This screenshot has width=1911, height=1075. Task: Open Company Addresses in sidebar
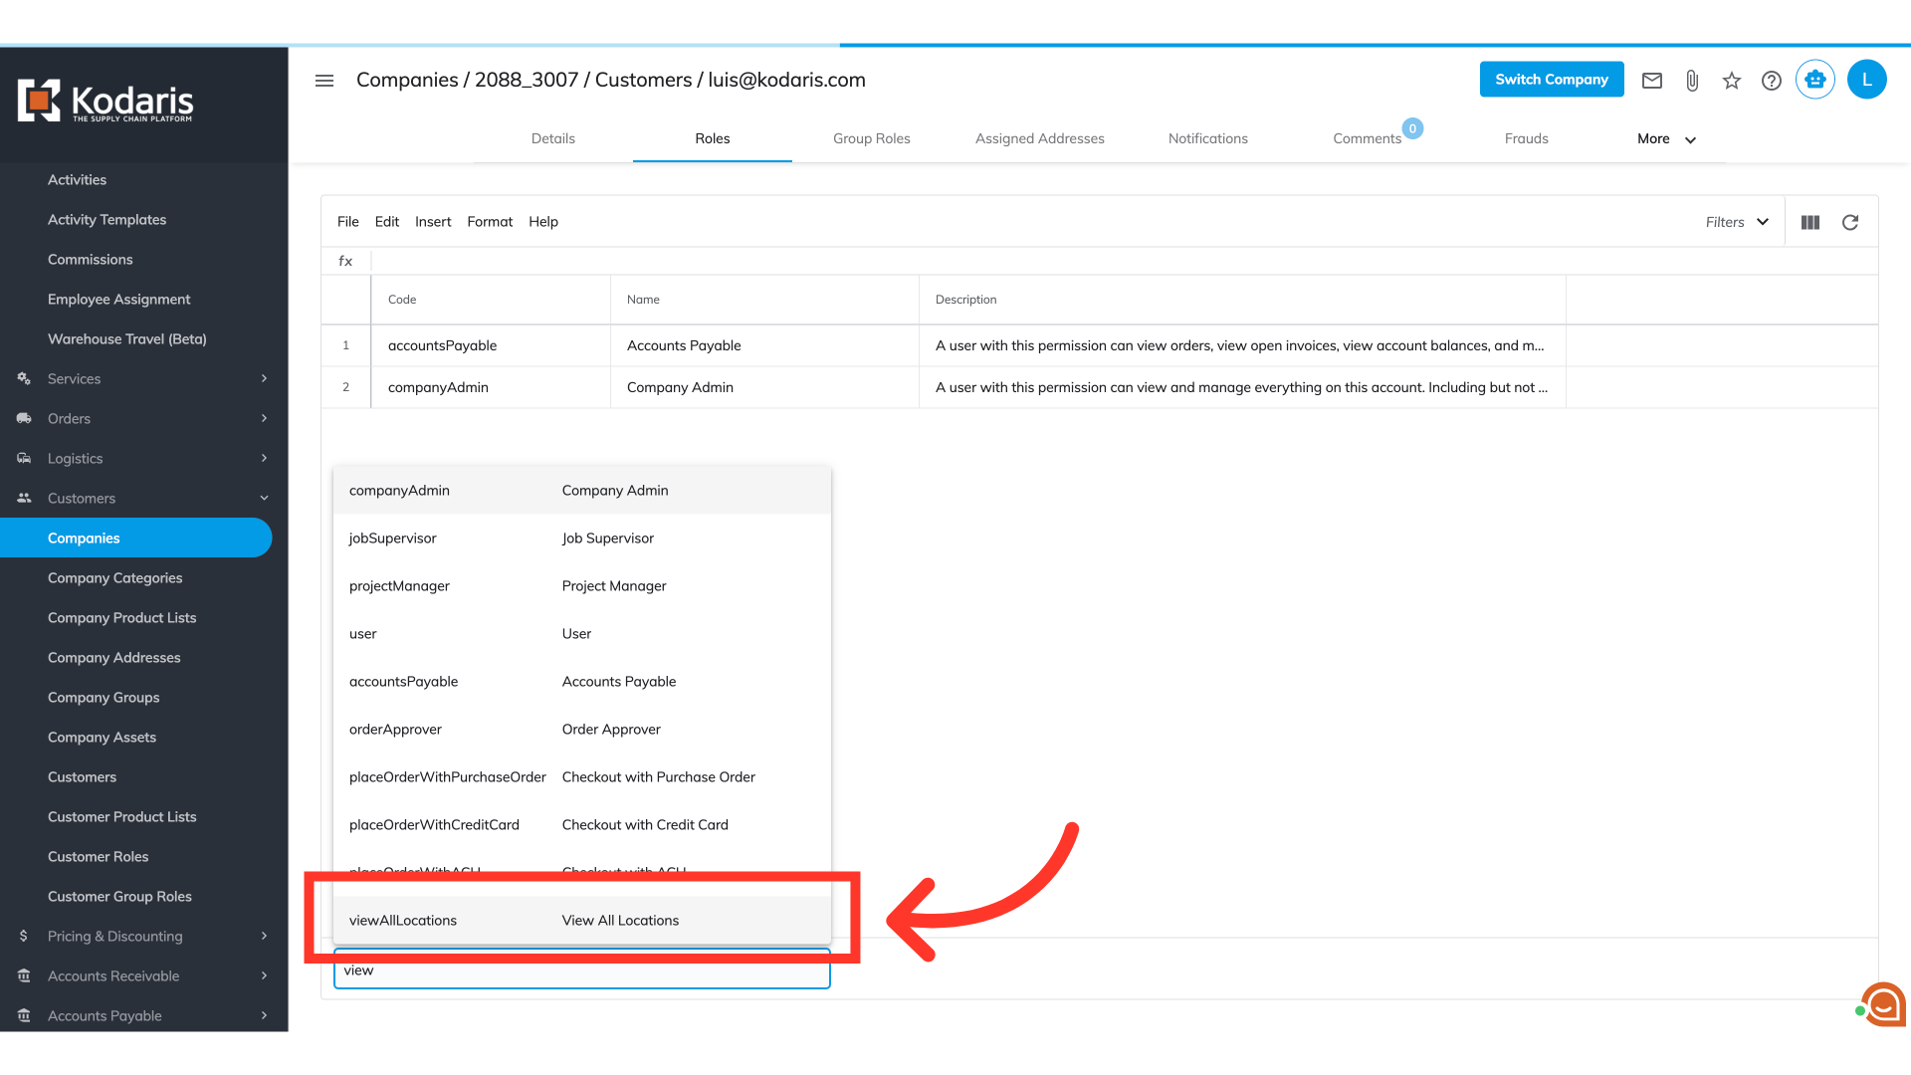114,657
